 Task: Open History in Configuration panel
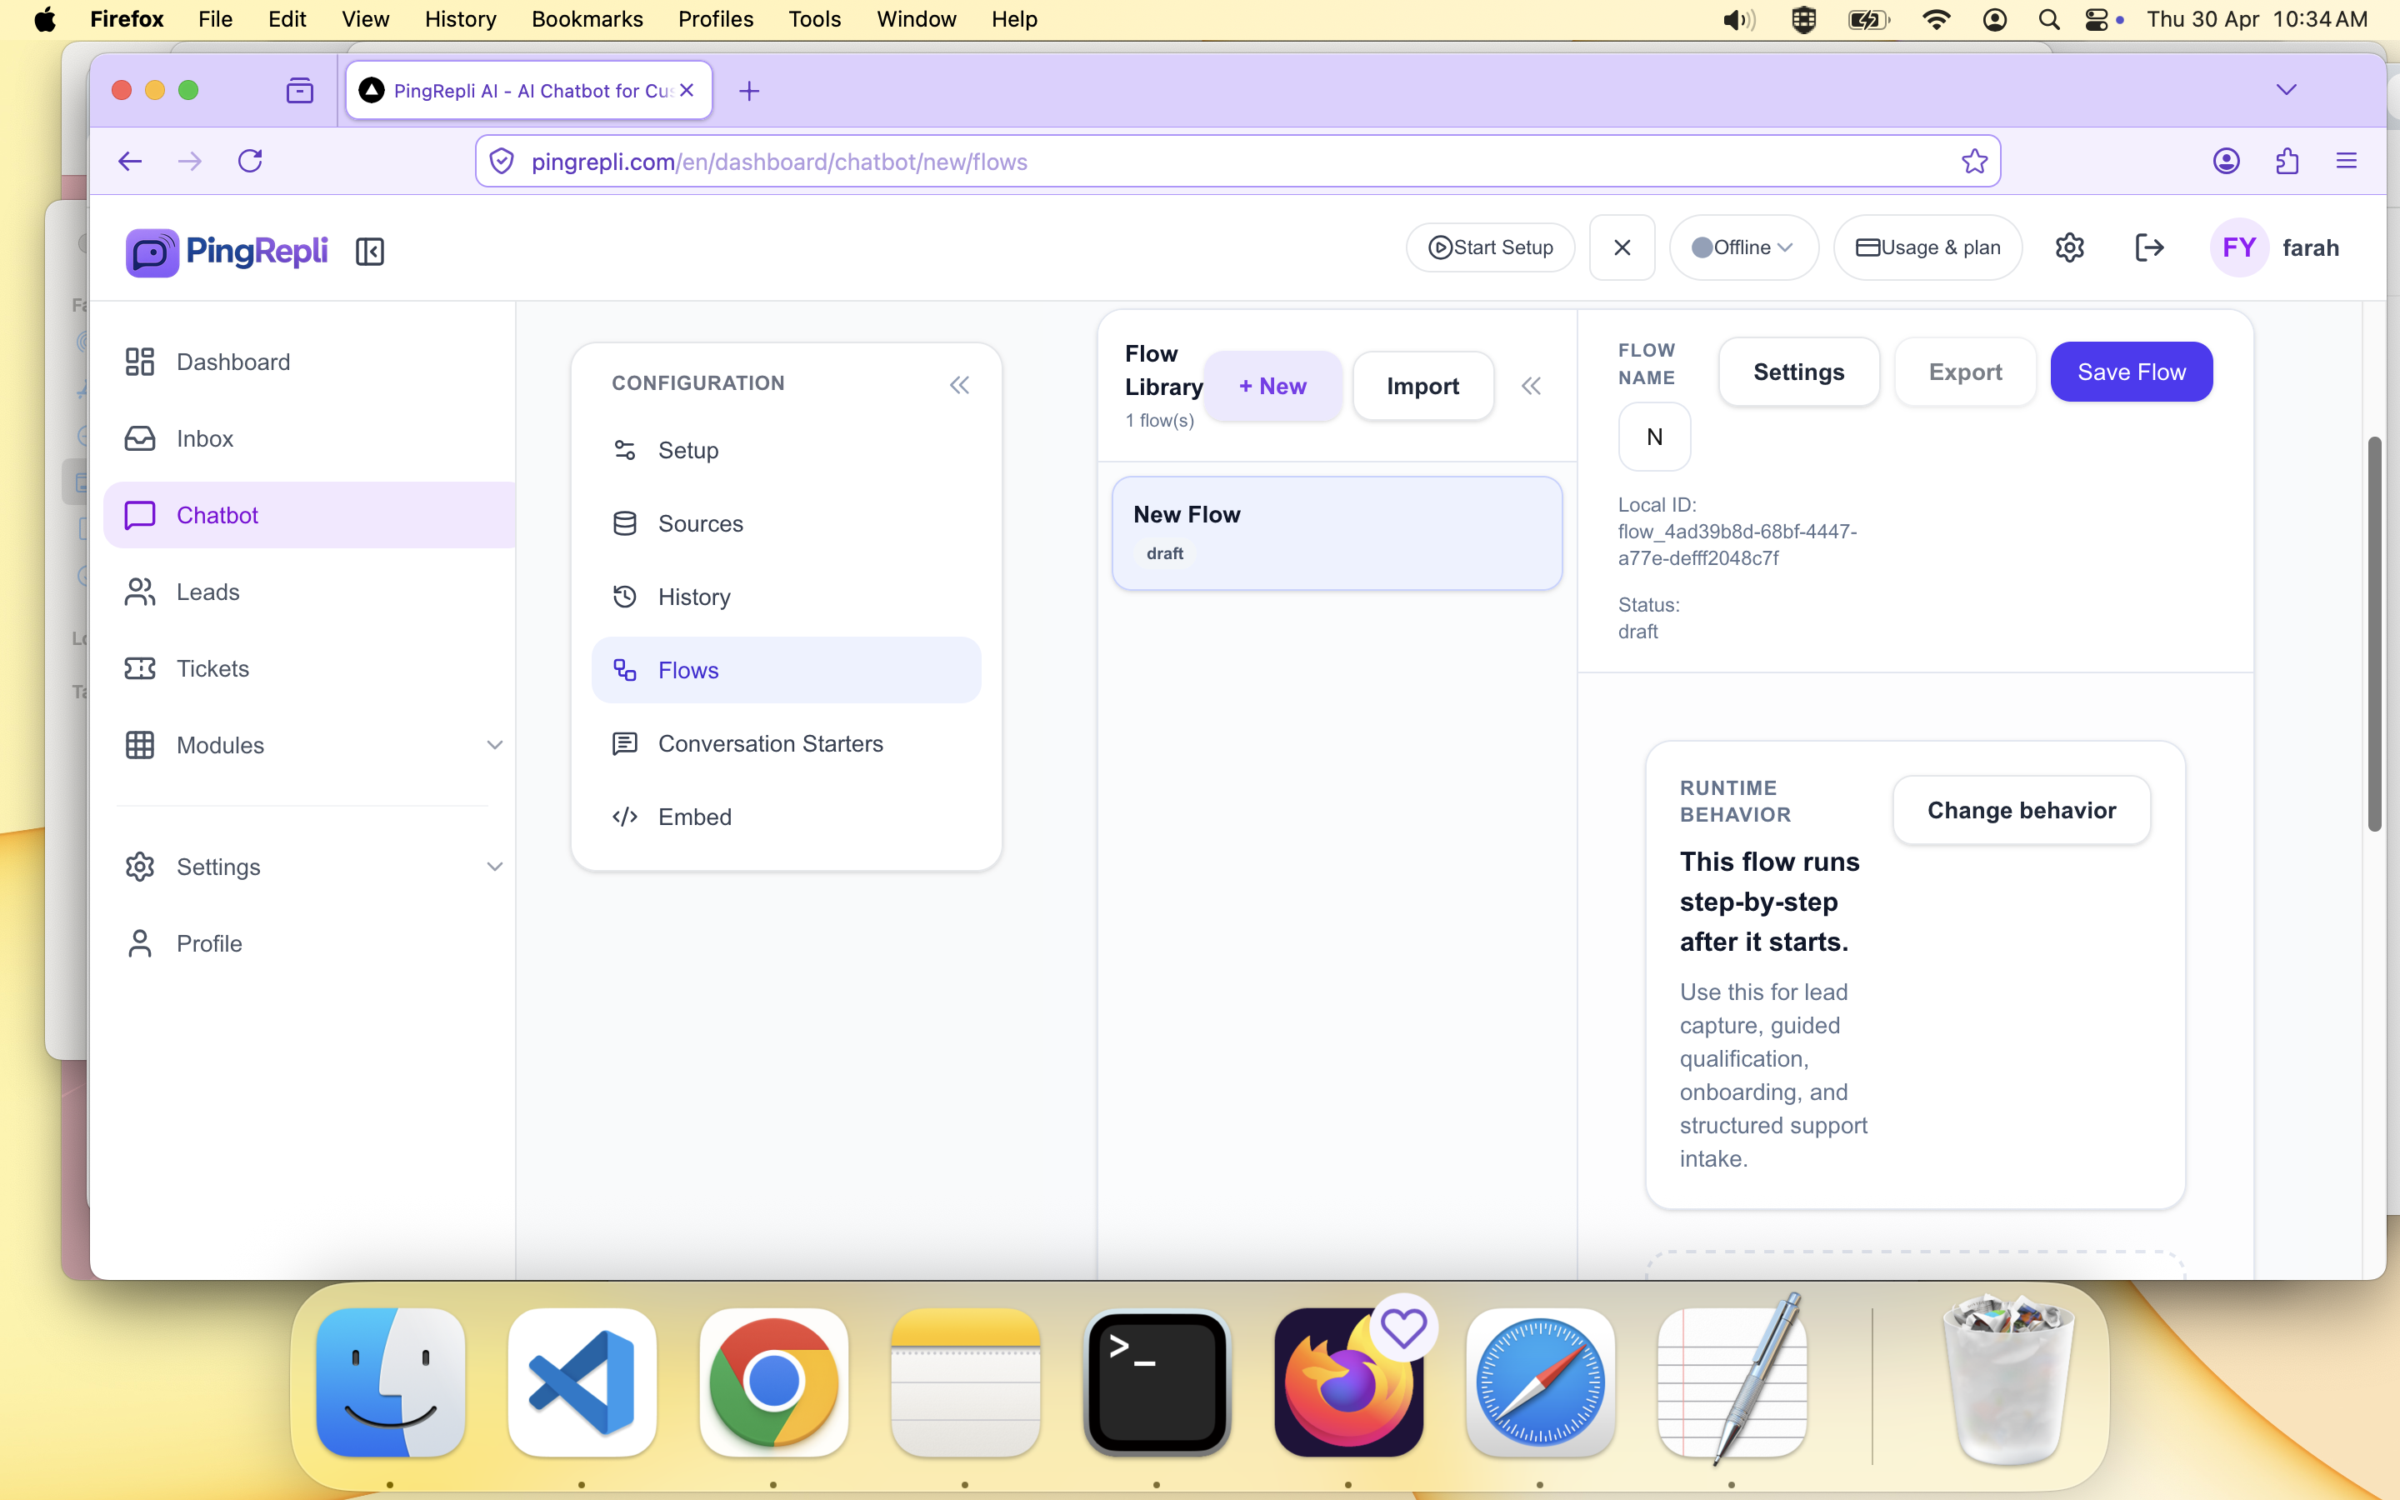coord(787,597)
